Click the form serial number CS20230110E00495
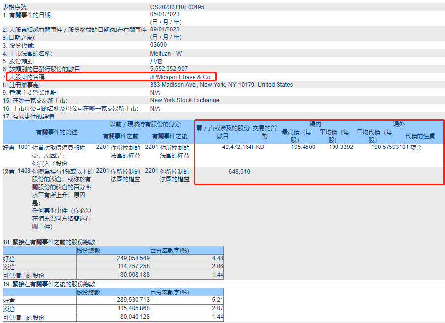Screen dimensions: 445x323 177,7
